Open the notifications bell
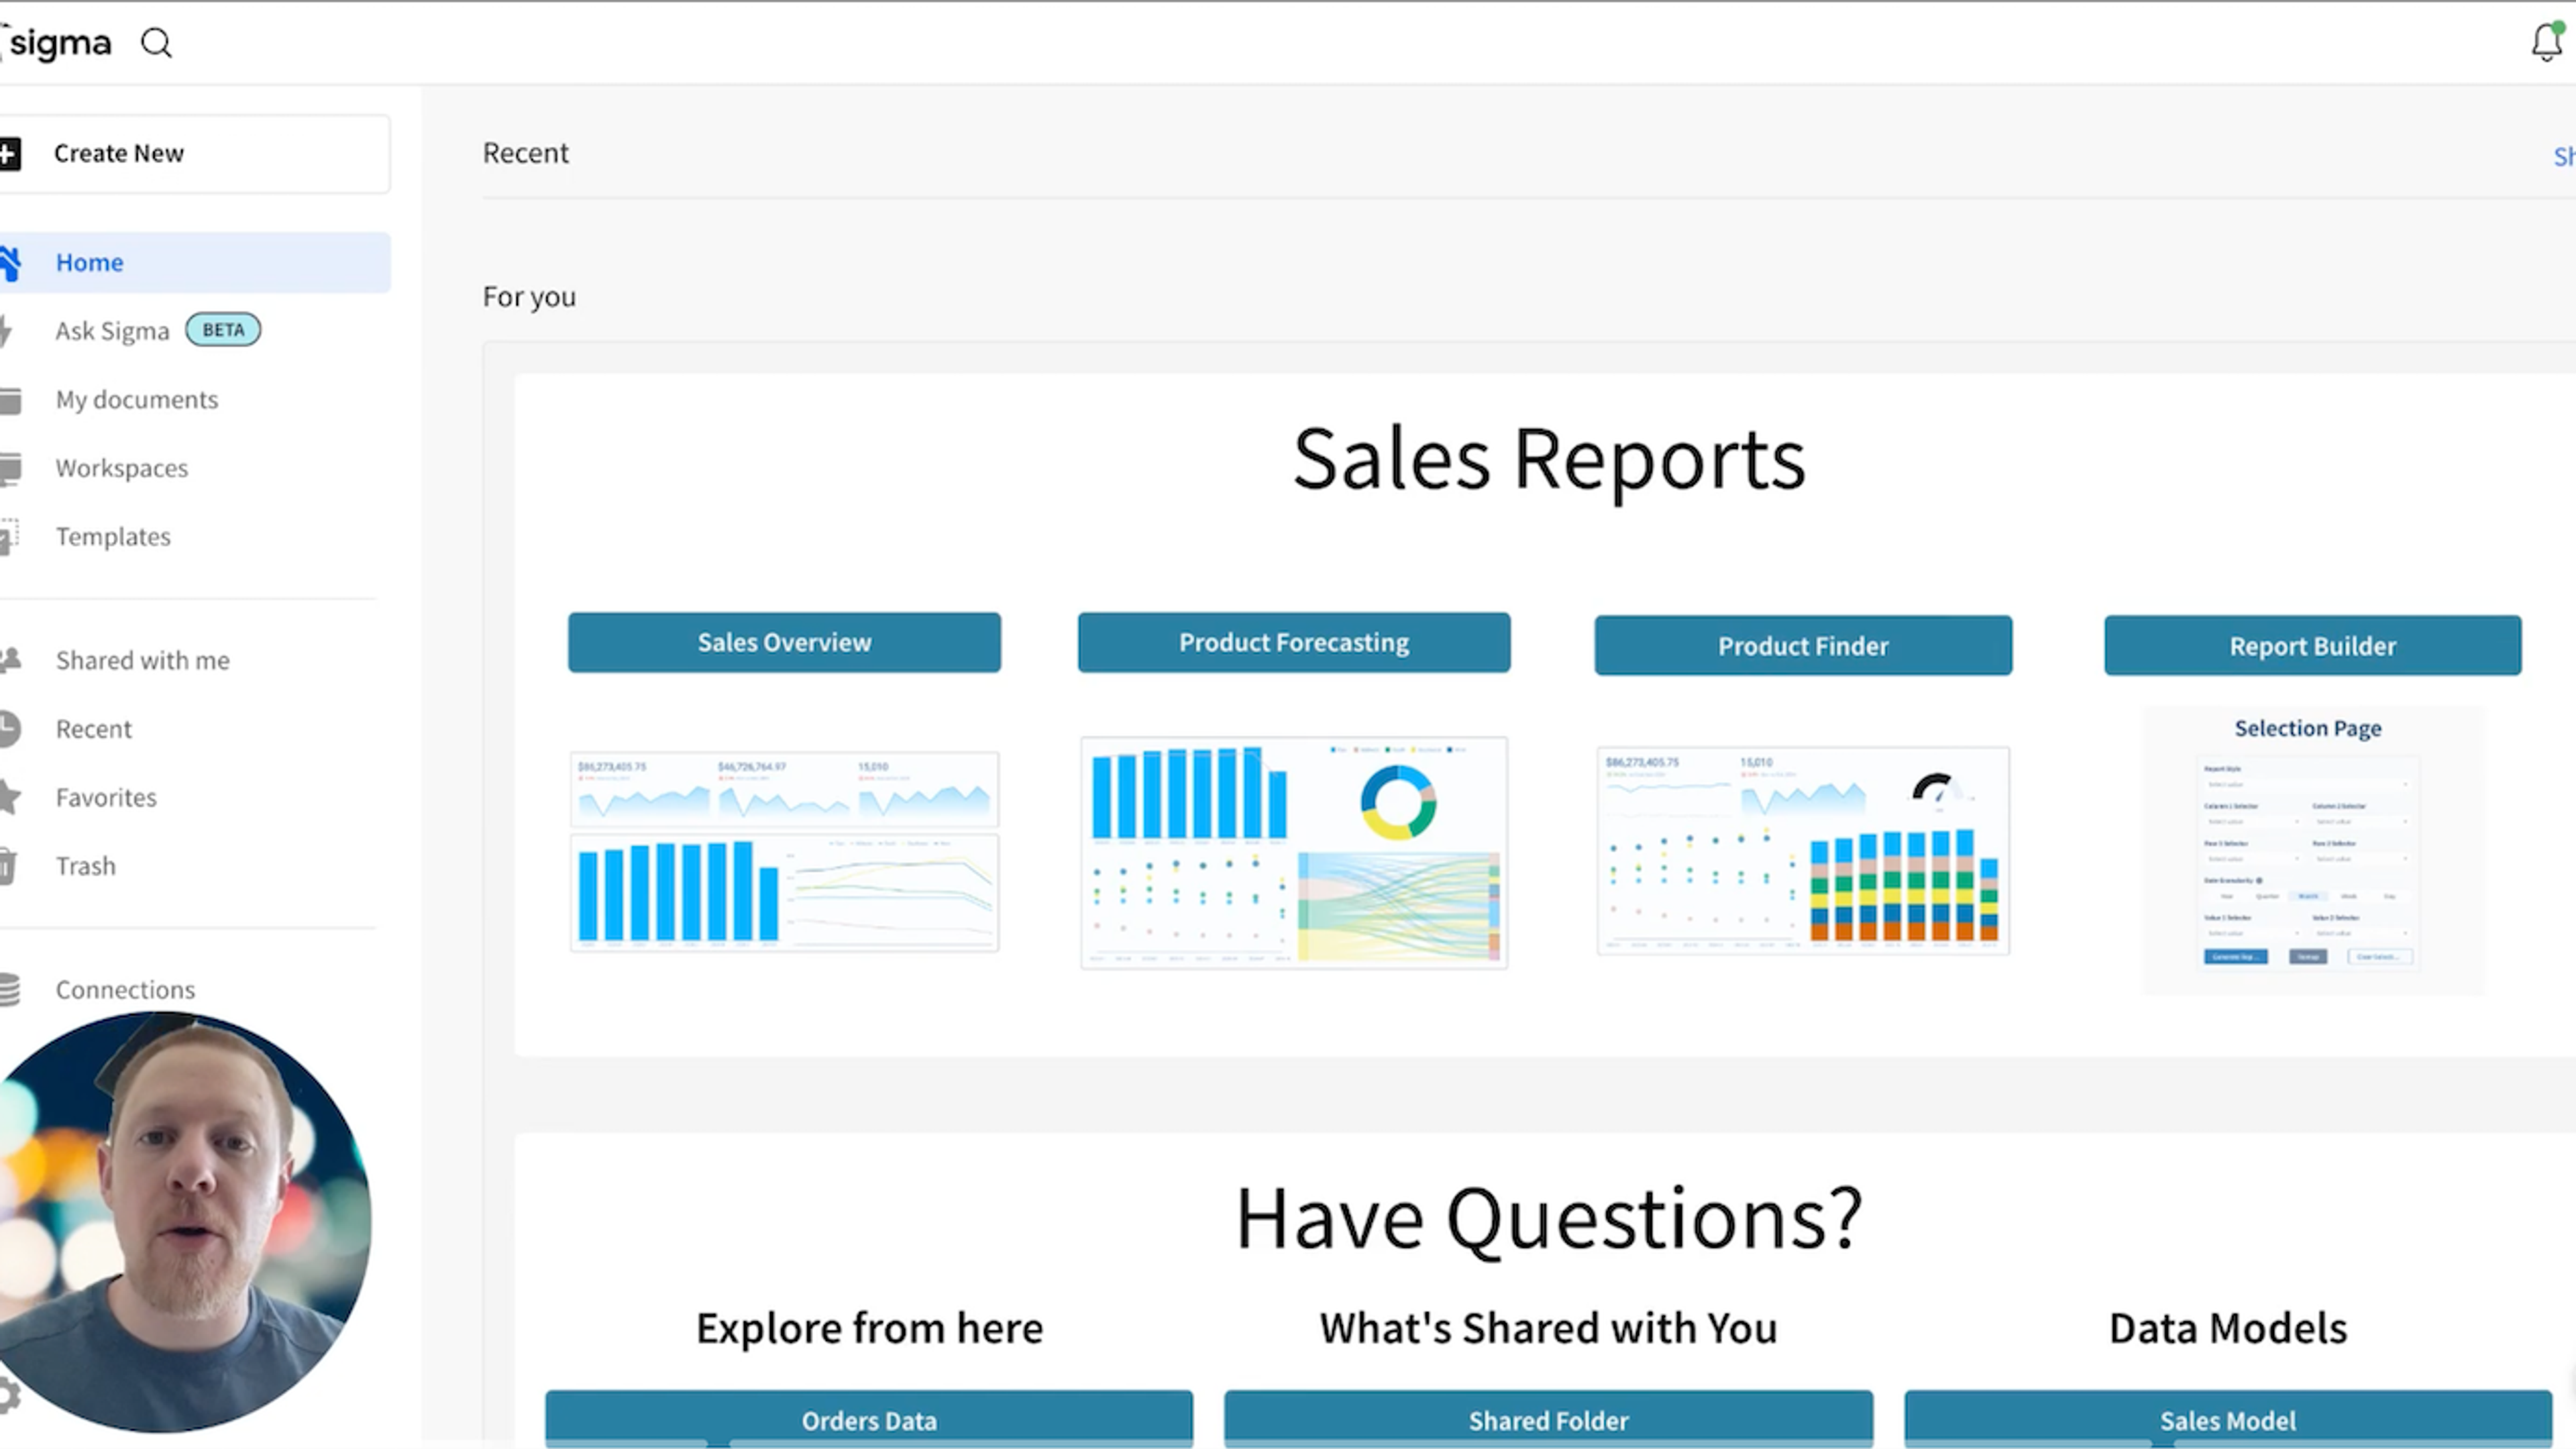This screenshot has height=1449, width=2576. (x=2547, y=42)
